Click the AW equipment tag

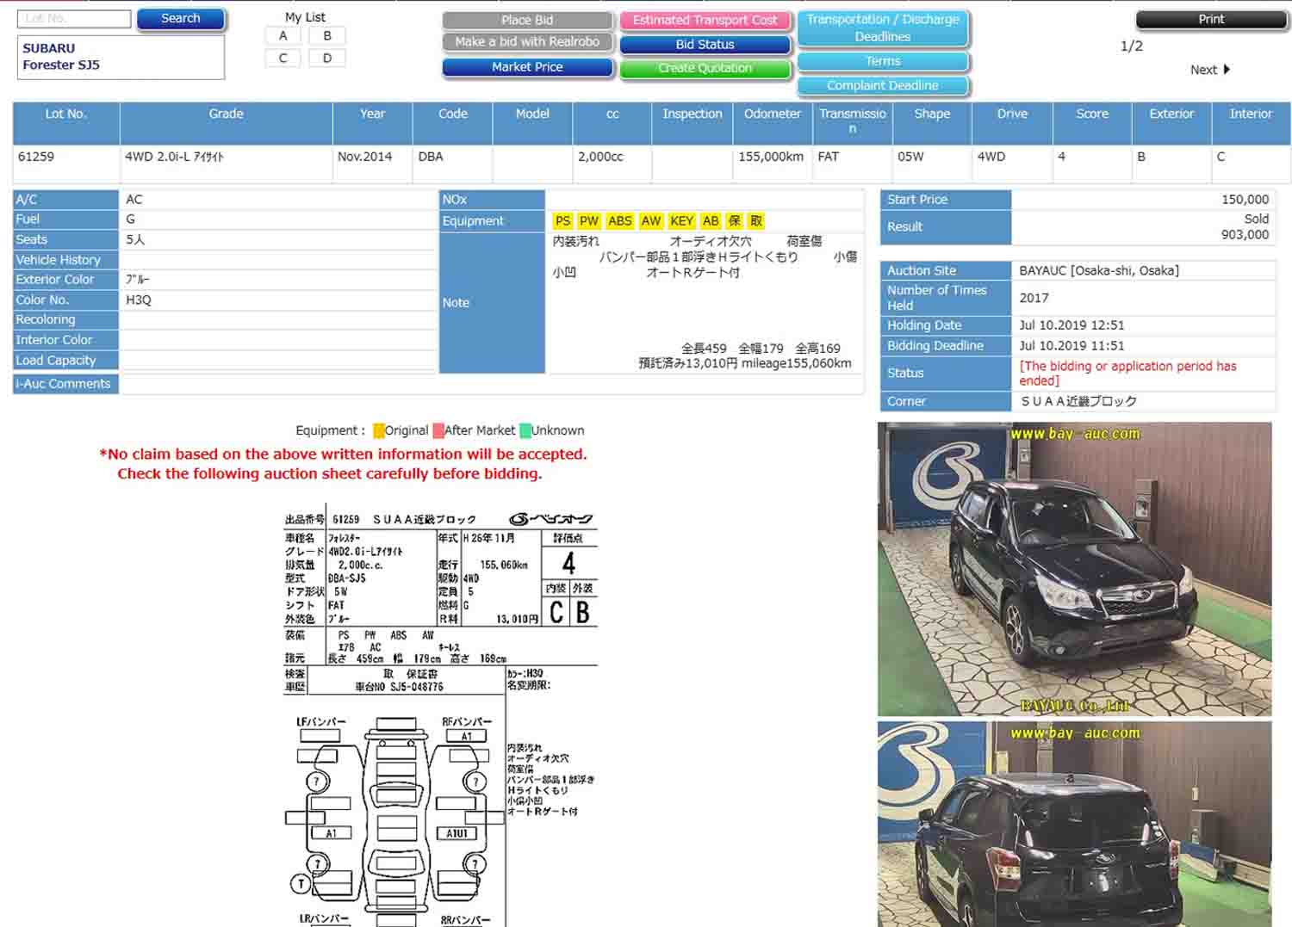point(651,221)
